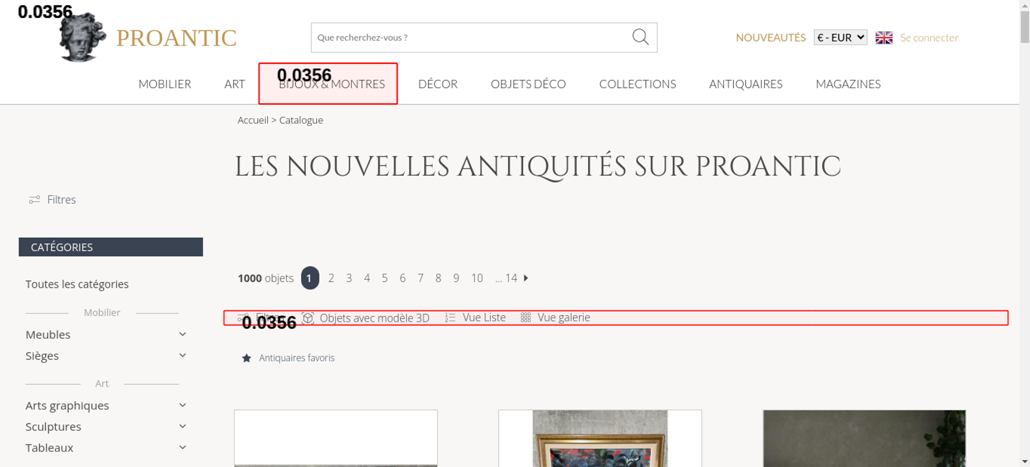Open the Antiquaires menu

pos(745,84)
